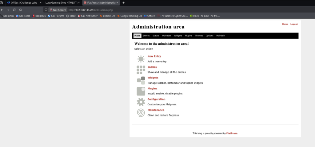Switch to the OffSec Challenge Labs tab

point(23,2)
